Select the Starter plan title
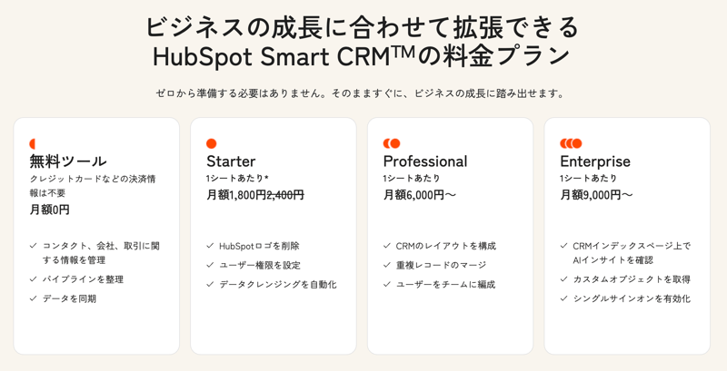Image resolution: width=727 pixels, height=371 pixels. click(x=231, y=161)
